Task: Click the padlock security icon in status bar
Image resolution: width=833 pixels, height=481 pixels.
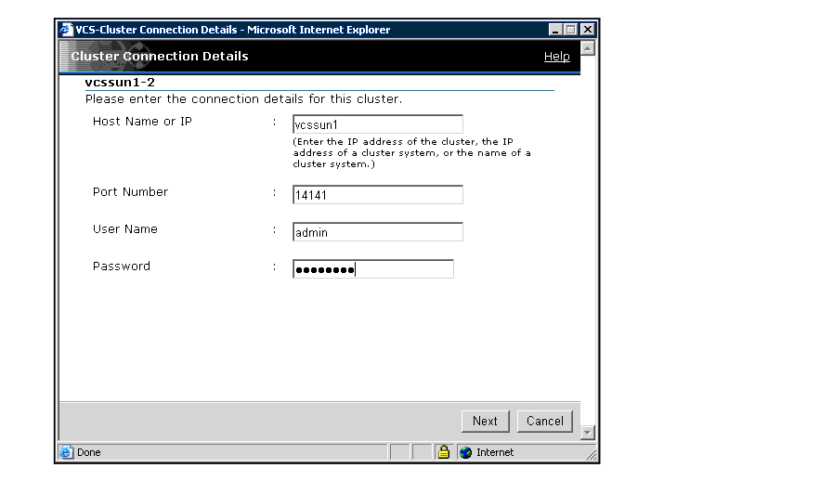Action: (444, 452)
